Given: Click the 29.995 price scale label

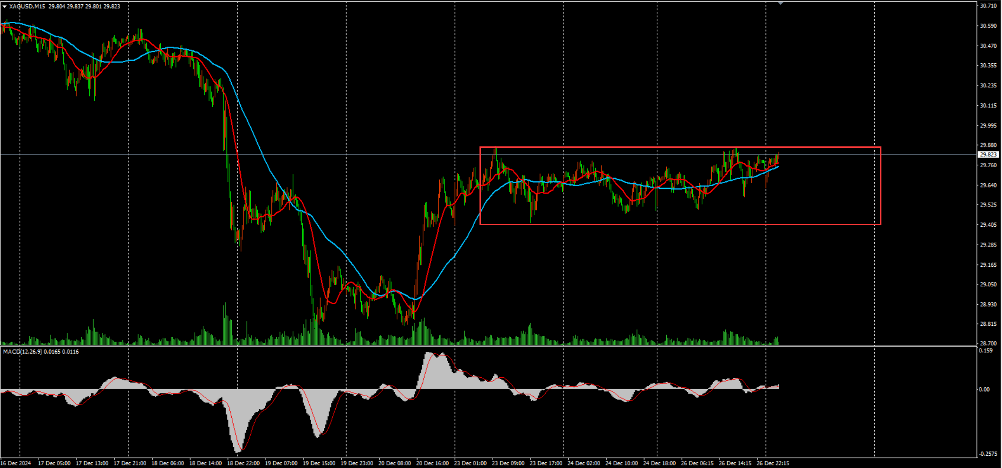Looking at the screenshot, I should pyautogui.click(x=987, y=126).
